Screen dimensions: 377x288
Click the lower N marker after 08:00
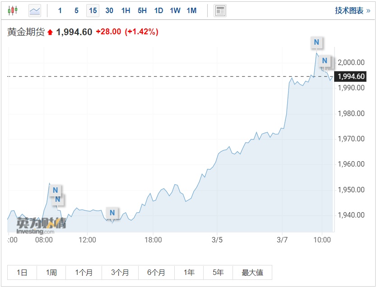[x=58, y=200]
